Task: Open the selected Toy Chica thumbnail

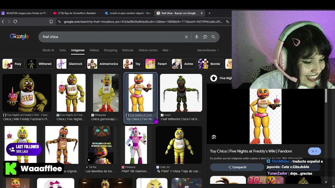Action: click(x=141, y=93)
